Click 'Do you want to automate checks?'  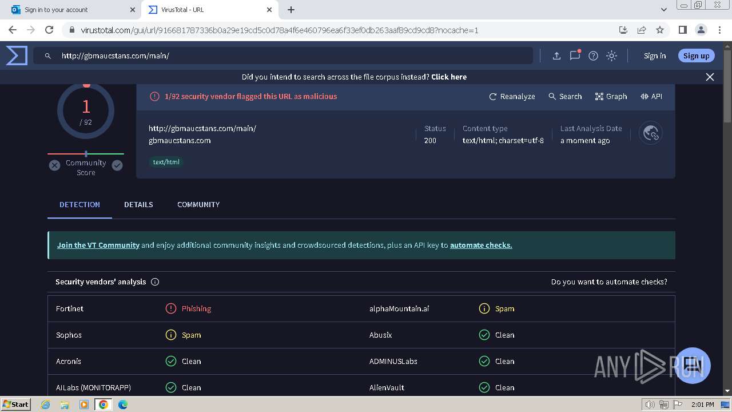tap(609, 282)
